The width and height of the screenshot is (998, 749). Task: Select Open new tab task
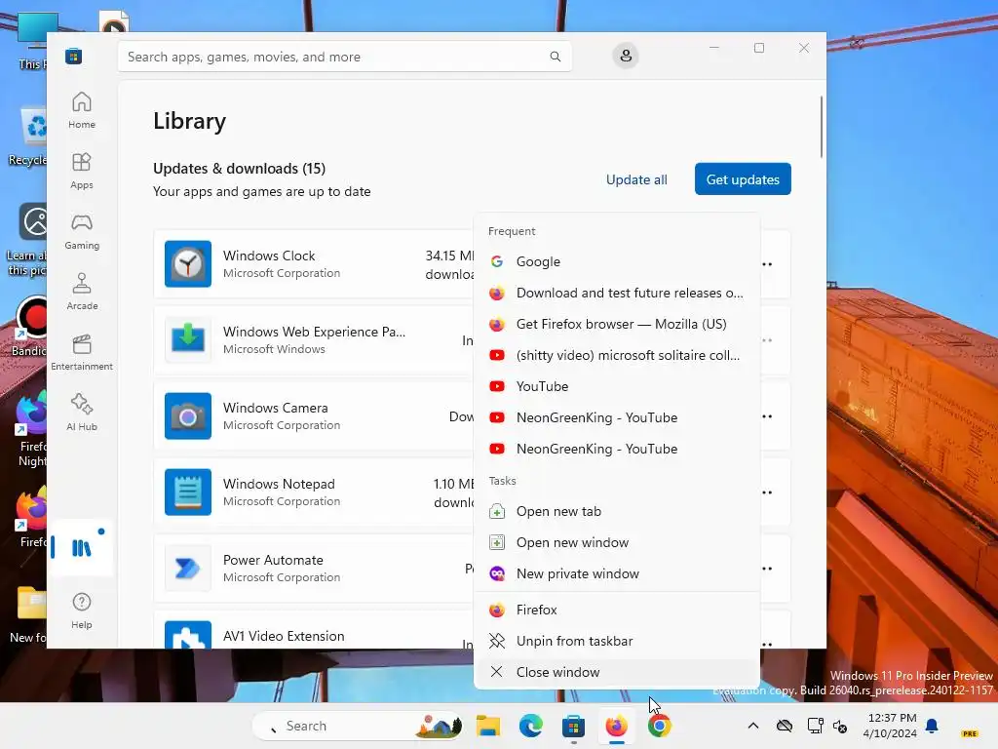(x=617, y=511)
